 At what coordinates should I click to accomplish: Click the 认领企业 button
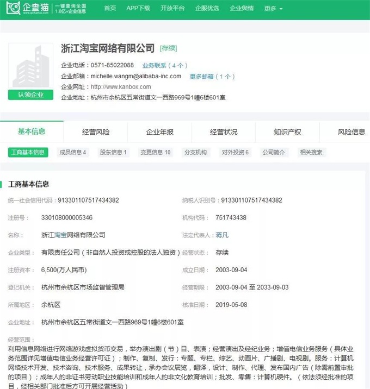(30, 95)
